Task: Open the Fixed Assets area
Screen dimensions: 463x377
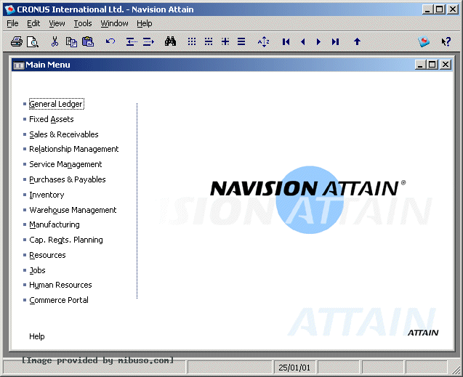Action: pyautogui.click(x=52, y=119)
